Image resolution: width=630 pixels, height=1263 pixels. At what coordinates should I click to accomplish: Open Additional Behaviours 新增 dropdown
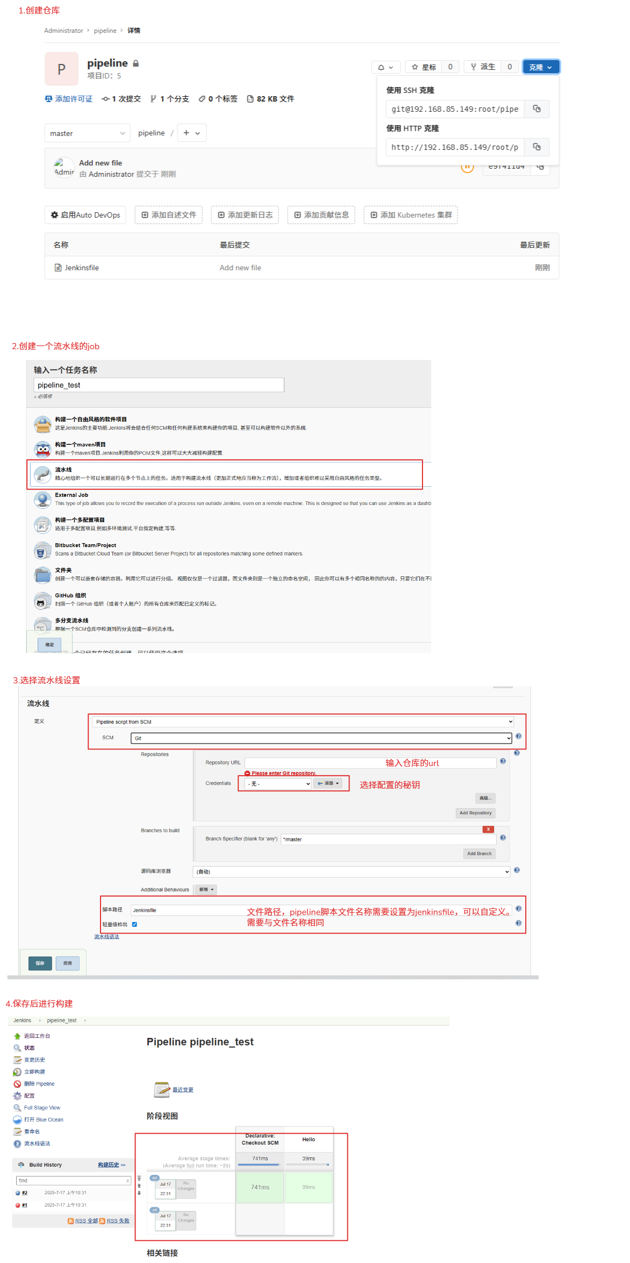coord(206,890)
